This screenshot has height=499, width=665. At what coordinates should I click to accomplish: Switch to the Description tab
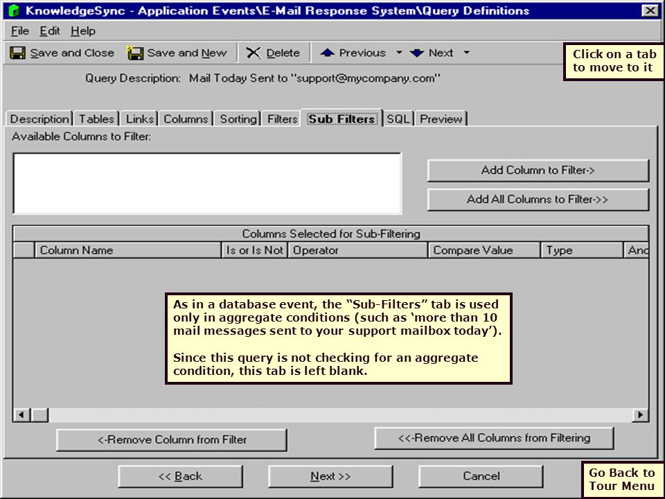[x=39, y=119]
